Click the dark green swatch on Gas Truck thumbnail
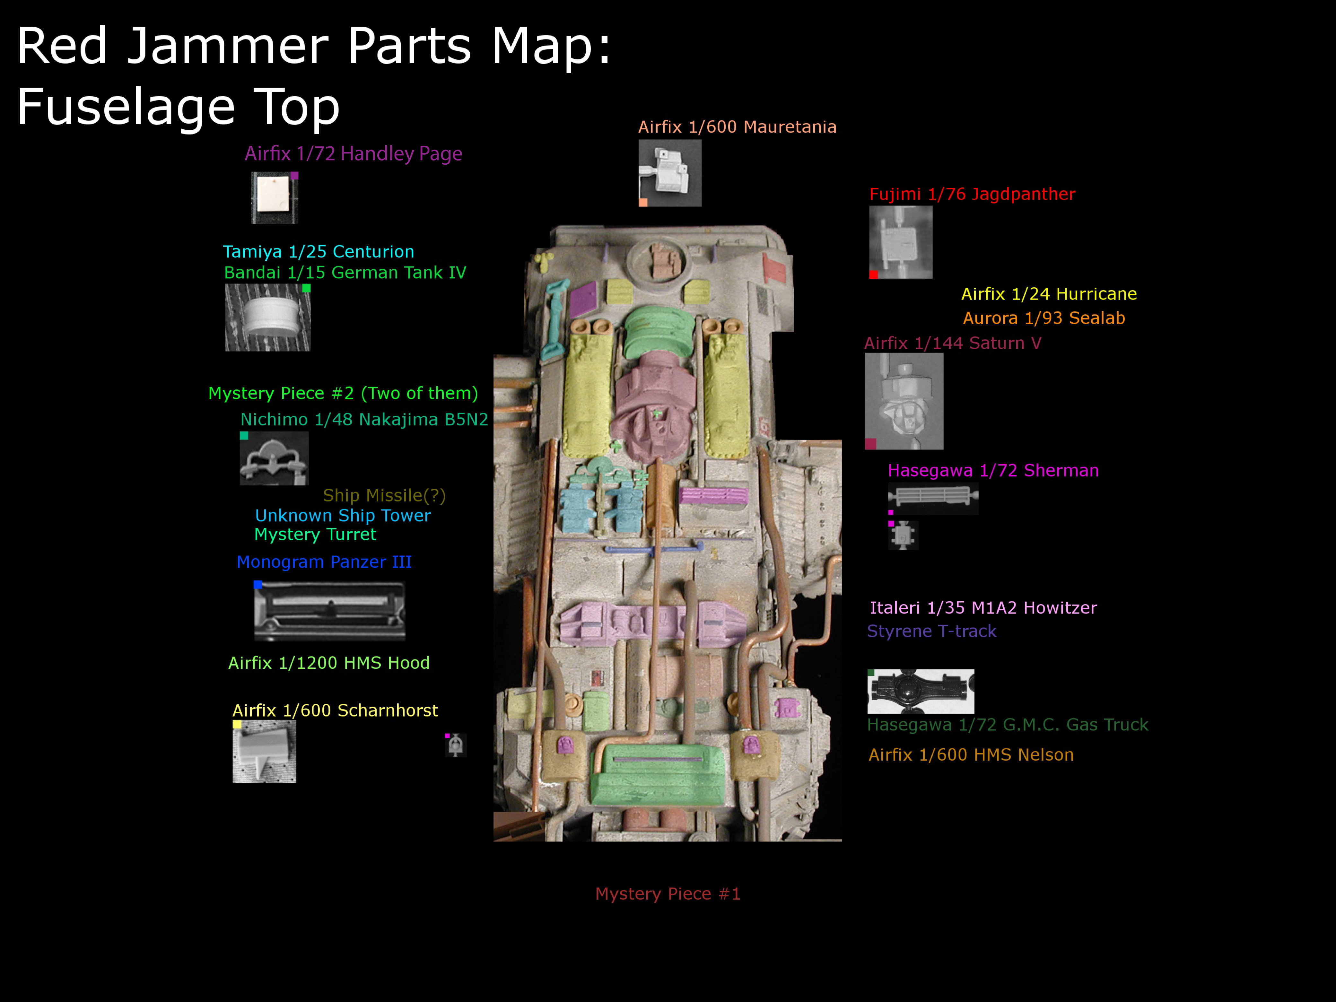This screenshot has height=1002, width=1336. coord(871,672)
